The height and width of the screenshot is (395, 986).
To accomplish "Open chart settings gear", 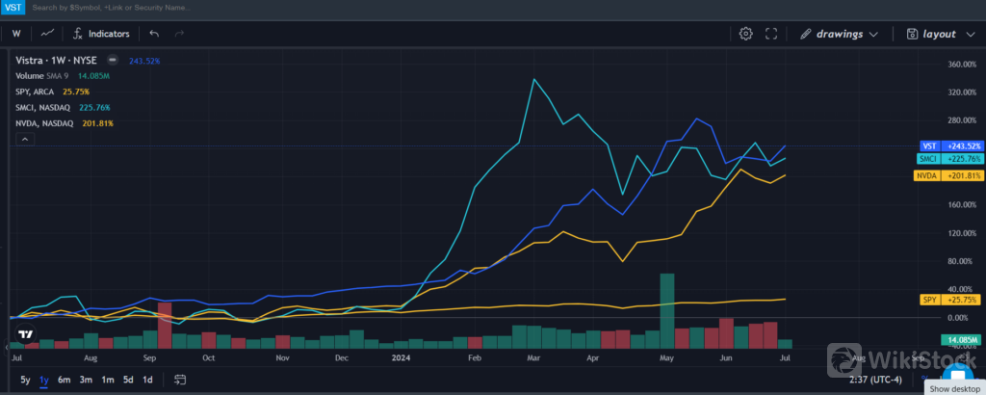I will [745, 34].
